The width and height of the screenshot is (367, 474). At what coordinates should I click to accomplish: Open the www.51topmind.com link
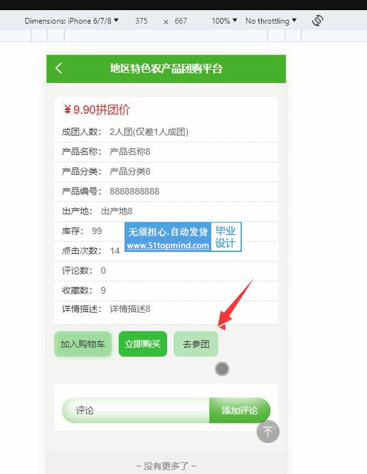[168, 245]
